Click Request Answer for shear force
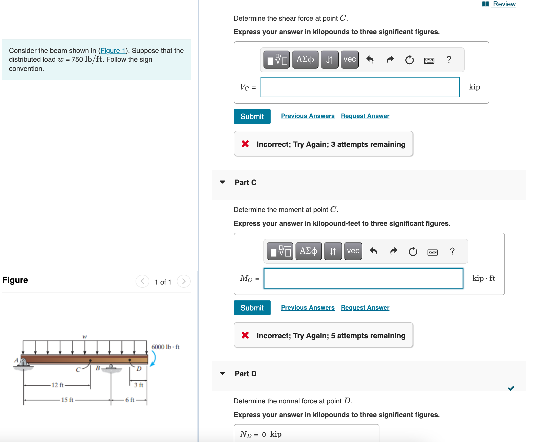Screen dimensions: 538x442 (365, 116)
